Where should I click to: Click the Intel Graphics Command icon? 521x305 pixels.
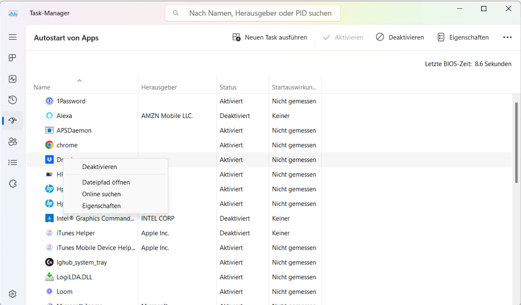click(50, 218)
